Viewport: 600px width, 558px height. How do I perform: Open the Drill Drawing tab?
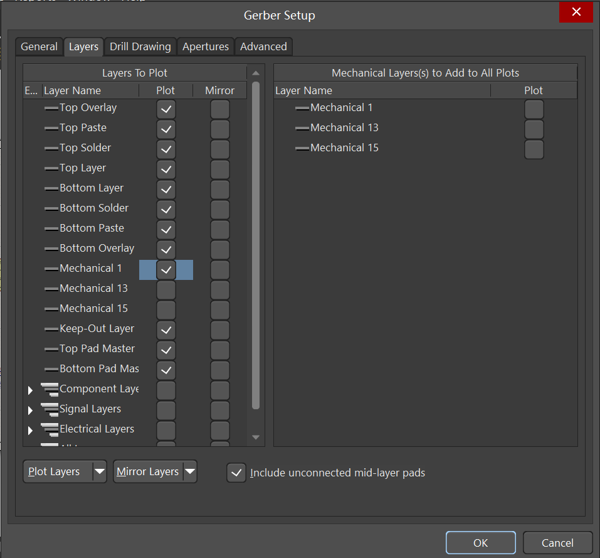[140, 46]
